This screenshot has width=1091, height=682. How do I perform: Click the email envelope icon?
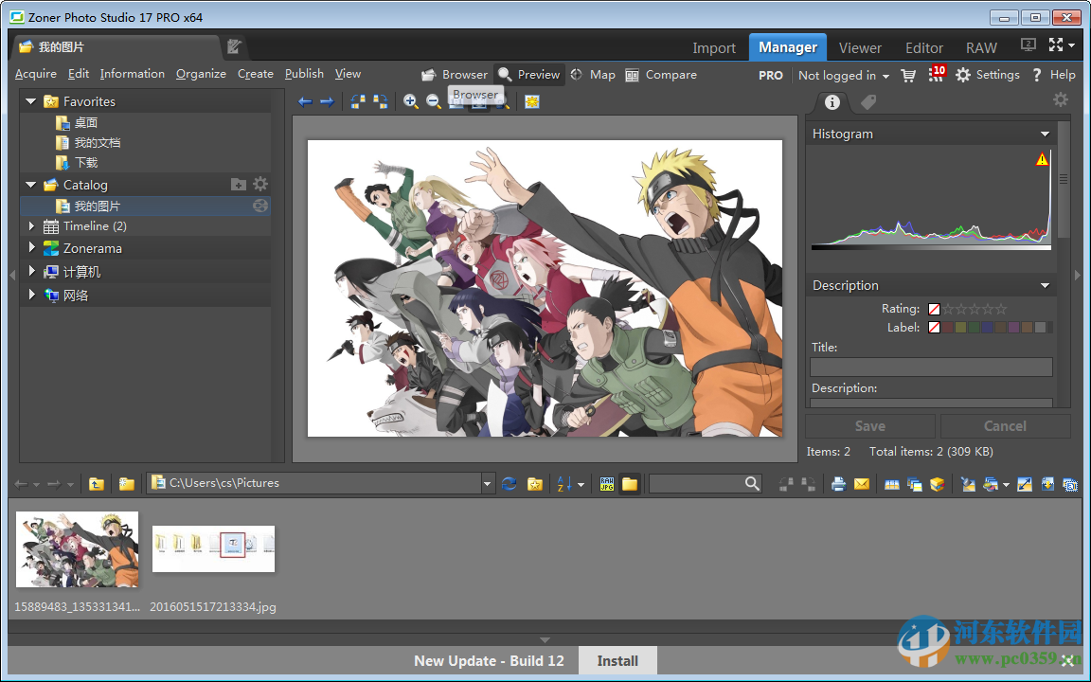862,483
